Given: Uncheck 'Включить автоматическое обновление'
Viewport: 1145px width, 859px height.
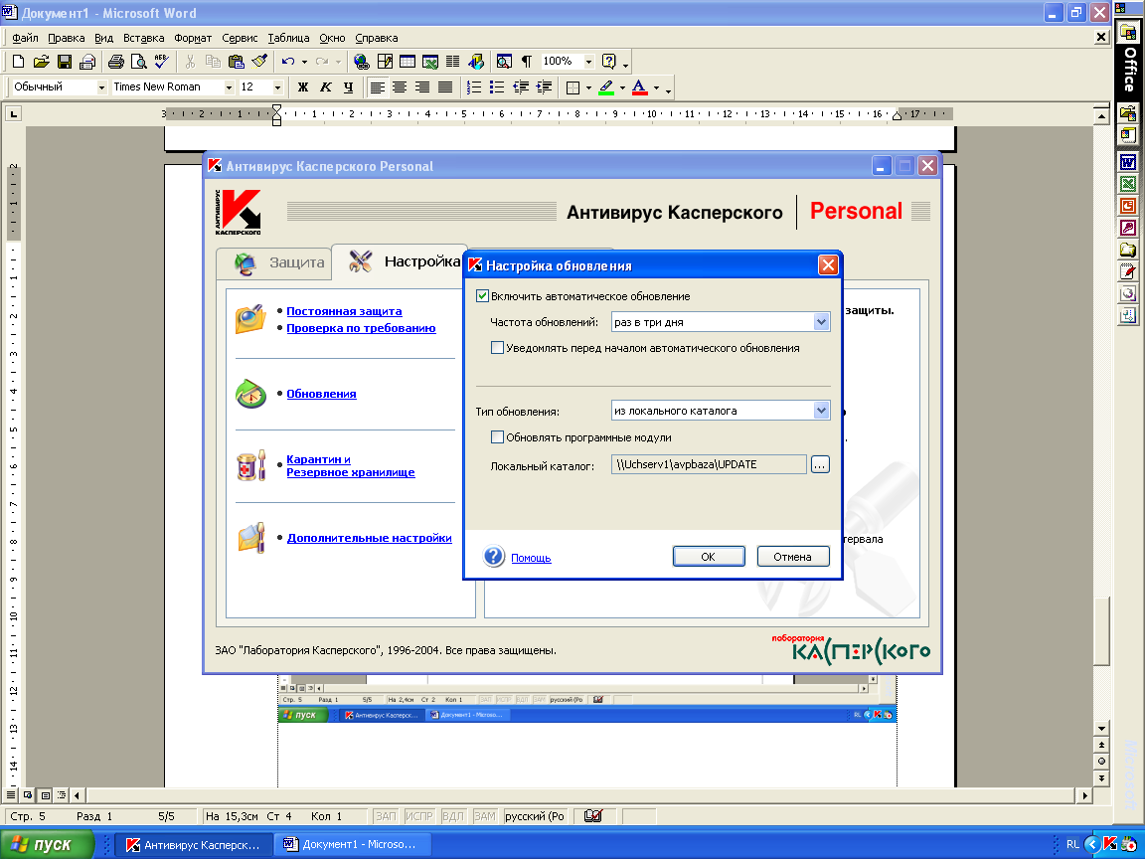Looking at the screenshot, I should click(x=482, y=296).
